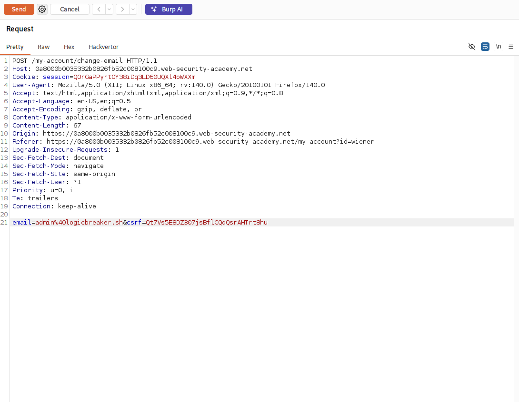Click the session cookie value
The width and height of the screenshot is (519, 402).
134,77
